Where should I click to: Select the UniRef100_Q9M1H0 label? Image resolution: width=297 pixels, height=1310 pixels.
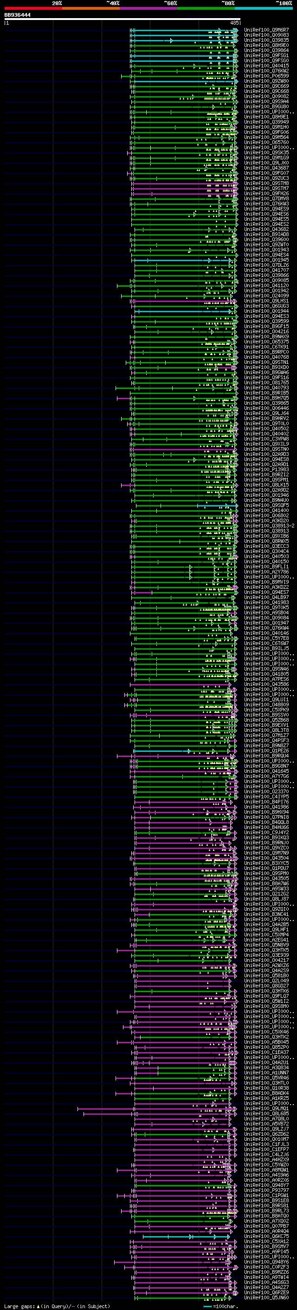(x=266, y=127)
